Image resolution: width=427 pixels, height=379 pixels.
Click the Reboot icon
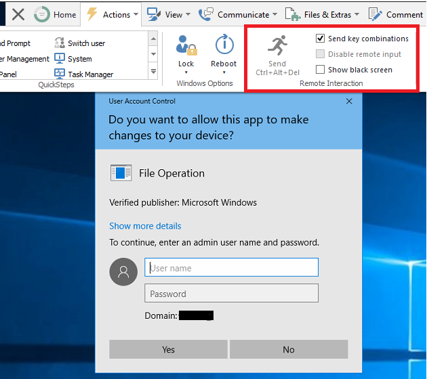click(224, 44)
